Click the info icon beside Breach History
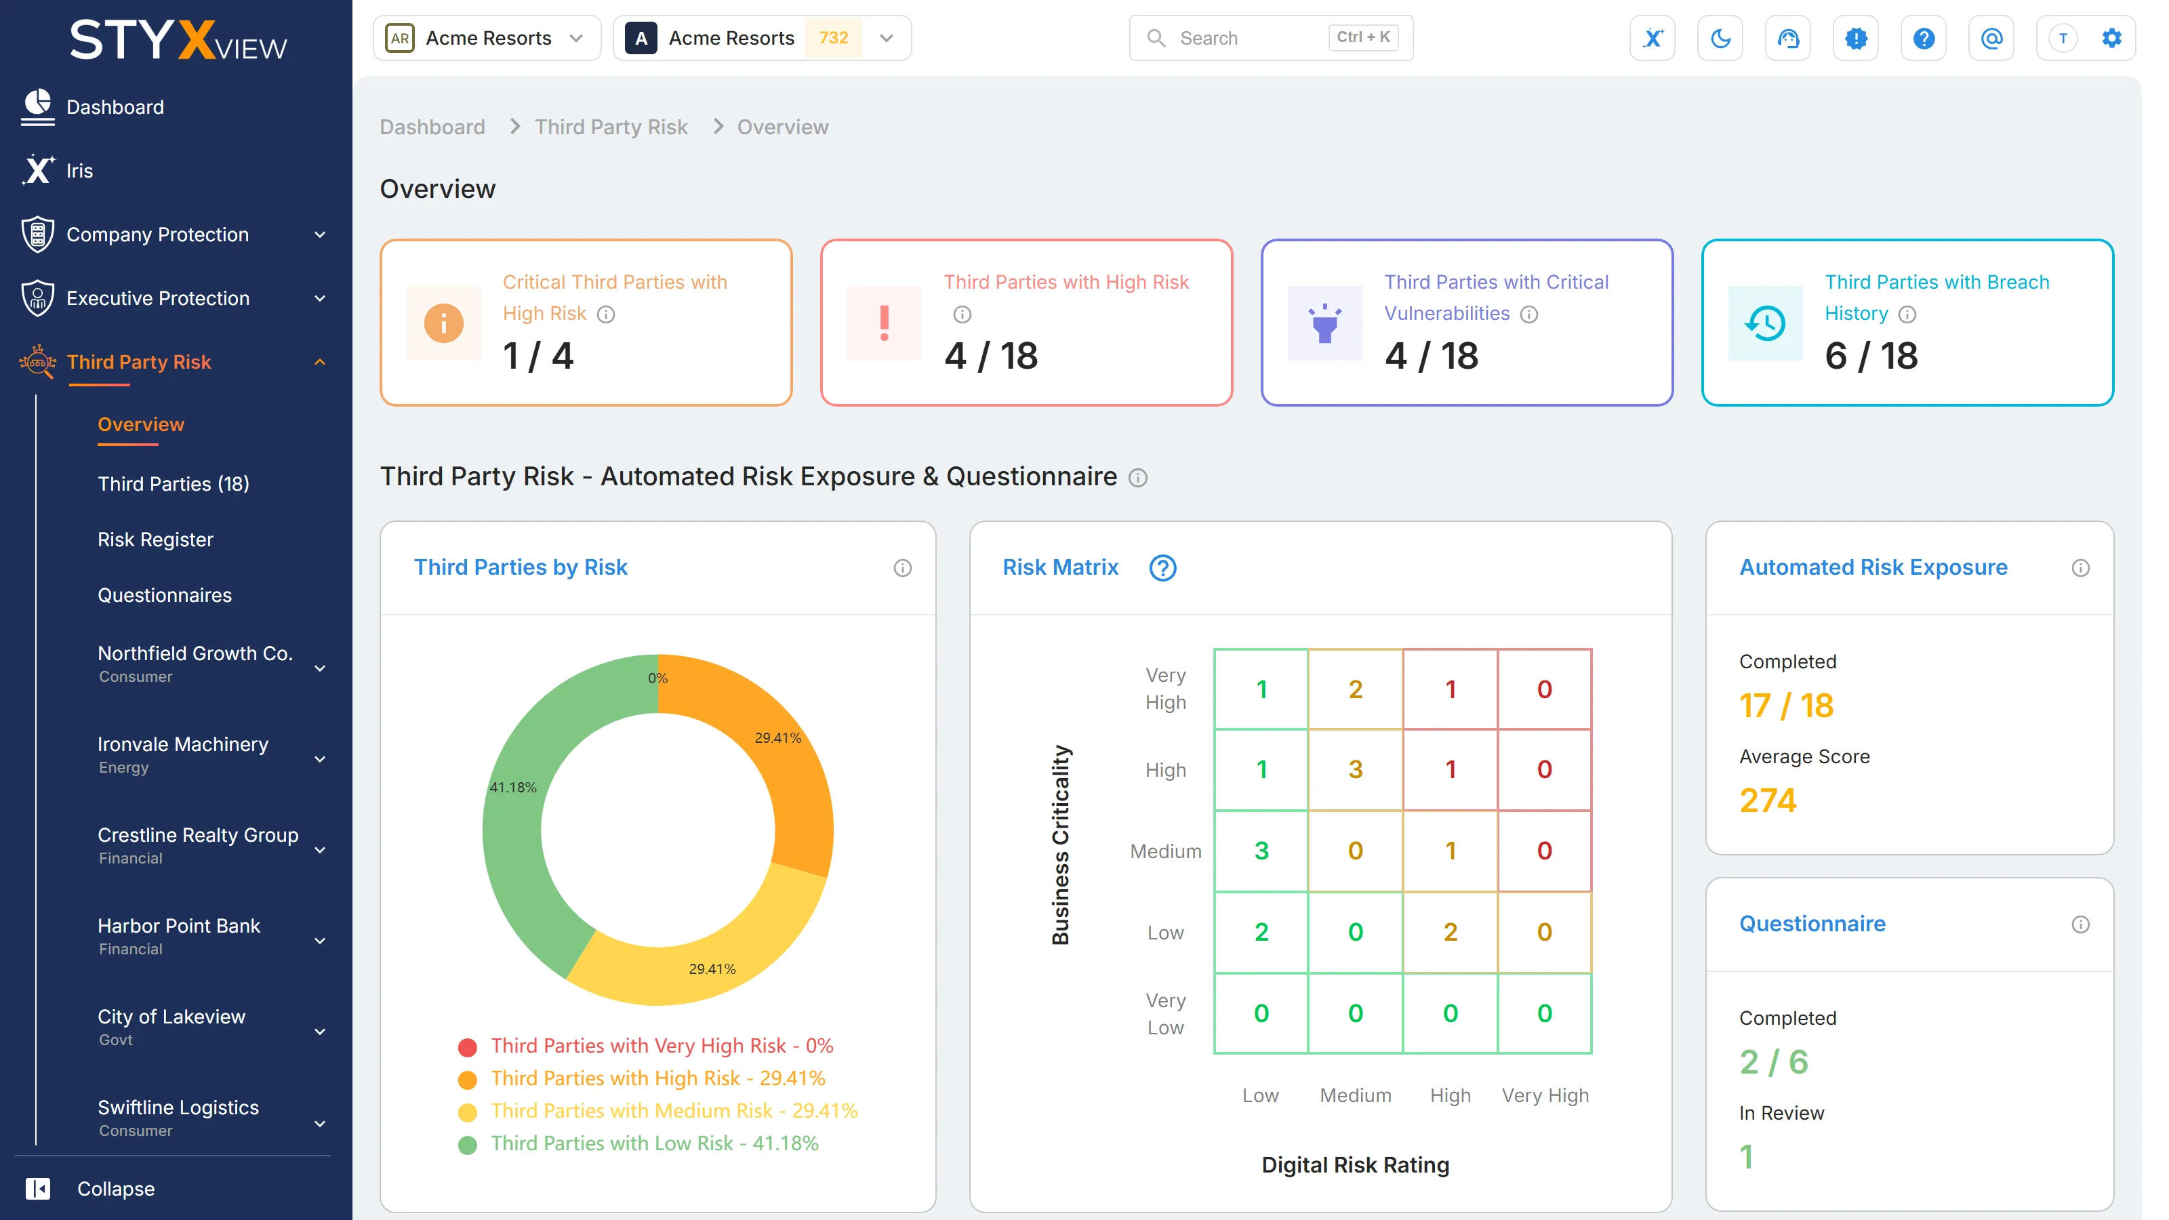The height and width of the screenshot is (1220, 2169). [1907, 314]
